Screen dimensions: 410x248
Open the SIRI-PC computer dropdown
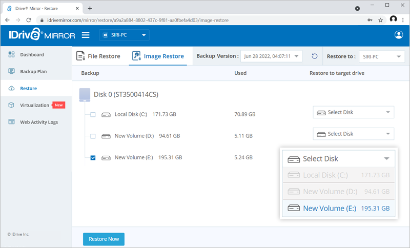pyautogui.click(x=124, y=35)
